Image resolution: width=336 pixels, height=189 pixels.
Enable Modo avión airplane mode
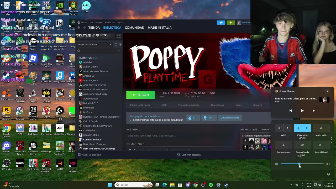coord(321,128)
